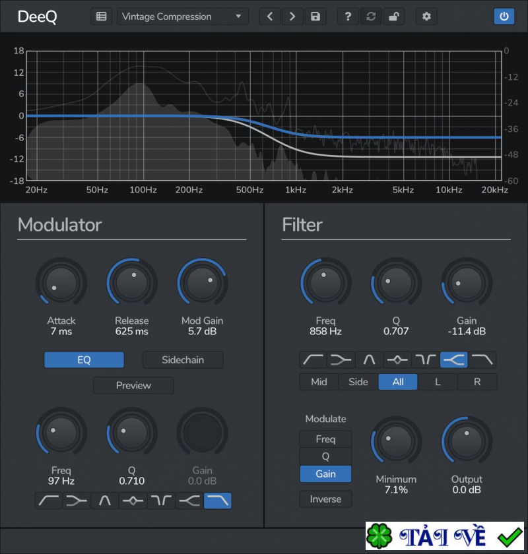The height and width of the screenshot is (554, 528).
Task: Go to the next preset arrow
Action: [292, 16]
